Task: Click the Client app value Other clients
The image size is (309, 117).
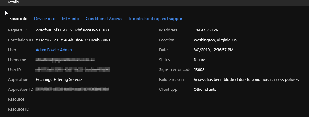Action: click(x=205, y=89)
